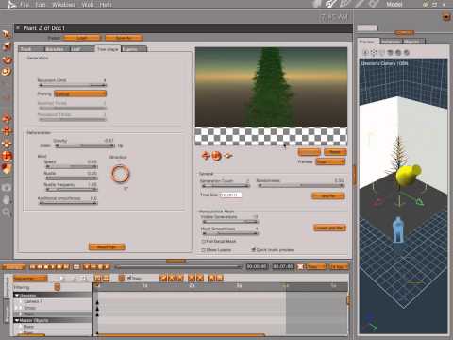Select the Camera 1 row in sequencer
The image size is (453, 340).
(52, 301)
